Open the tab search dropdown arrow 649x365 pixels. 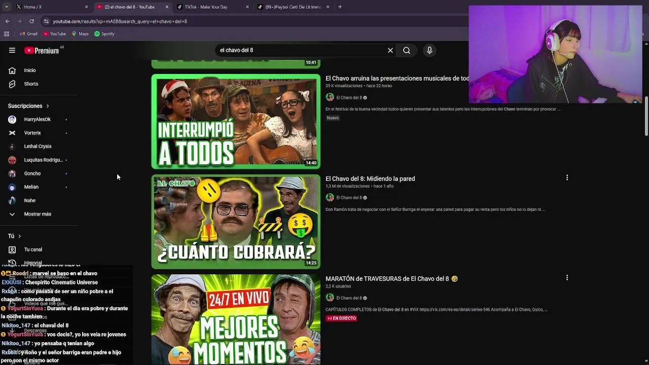[7, 7]
